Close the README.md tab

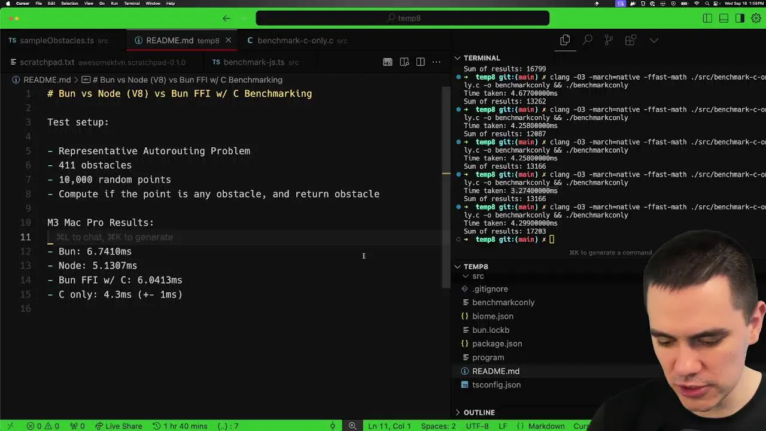[228, 40]
